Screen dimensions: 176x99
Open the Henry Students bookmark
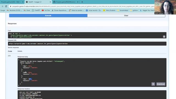109,10
